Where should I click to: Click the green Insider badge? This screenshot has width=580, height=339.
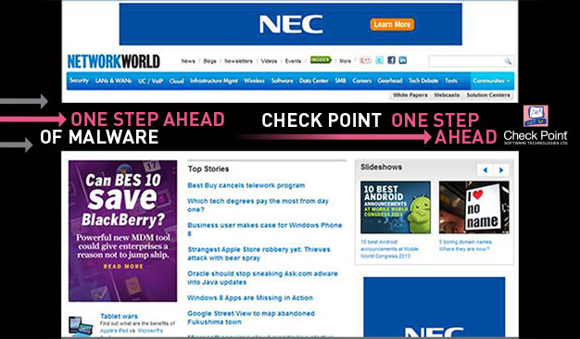(x=321, y=60)
